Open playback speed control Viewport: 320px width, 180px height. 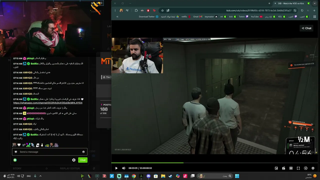(x=305, y=168)
